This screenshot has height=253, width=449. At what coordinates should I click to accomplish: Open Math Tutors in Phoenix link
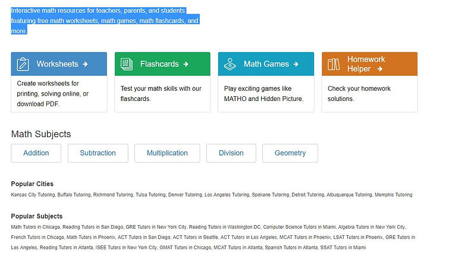[x=91, y=238]
